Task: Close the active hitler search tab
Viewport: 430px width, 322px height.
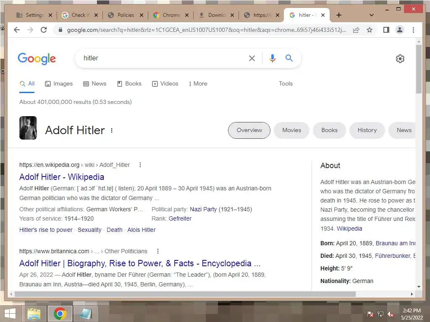Action: pyautogui.click(x=323, y=15)
